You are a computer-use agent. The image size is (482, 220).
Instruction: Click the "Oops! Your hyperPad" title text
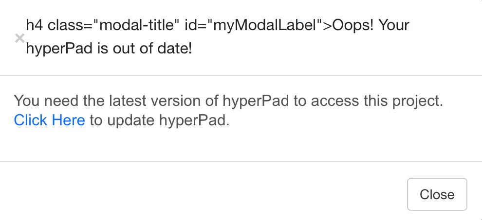pyautogui.click(x=218, y=37)
